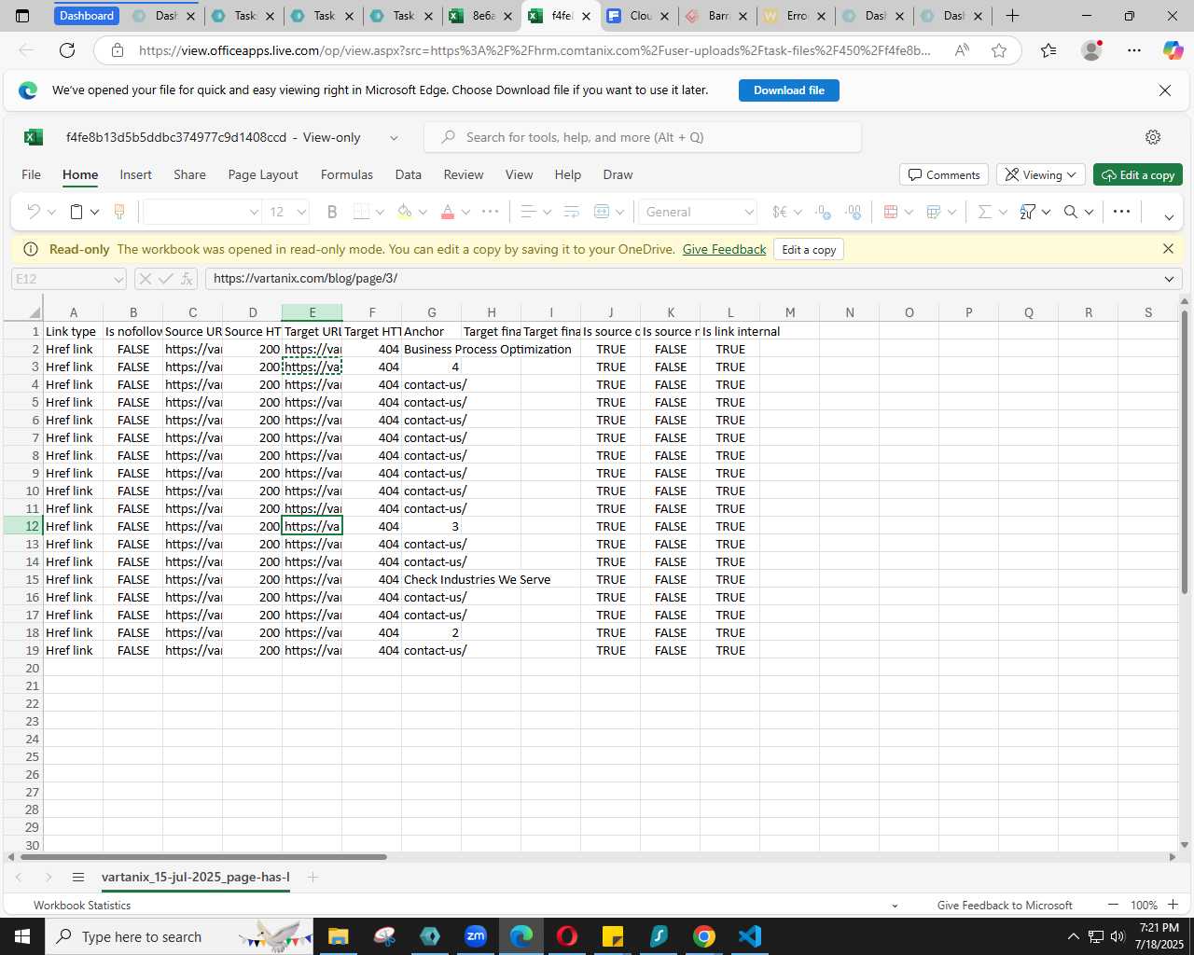Expand the ribbon with the chevron
1194x955 pixels.
(x=1169, y=217)
